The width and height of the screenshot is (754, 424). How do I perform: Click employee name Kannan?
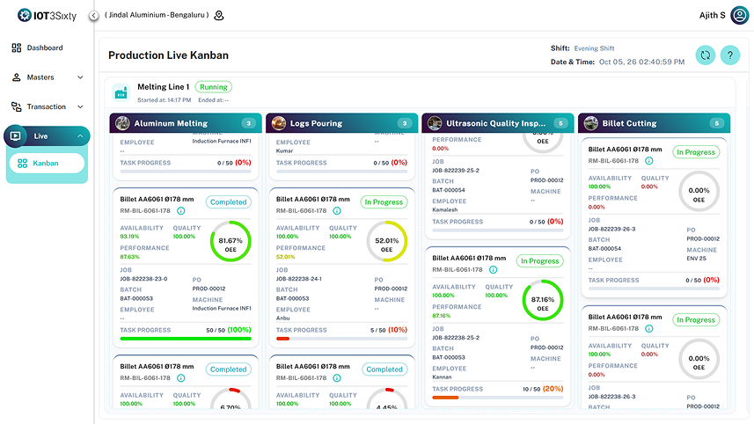[x=442, y=377]
